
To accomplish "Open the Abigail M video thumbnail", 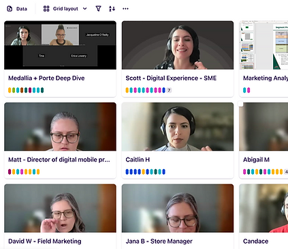I will click(x=263, y=127).
